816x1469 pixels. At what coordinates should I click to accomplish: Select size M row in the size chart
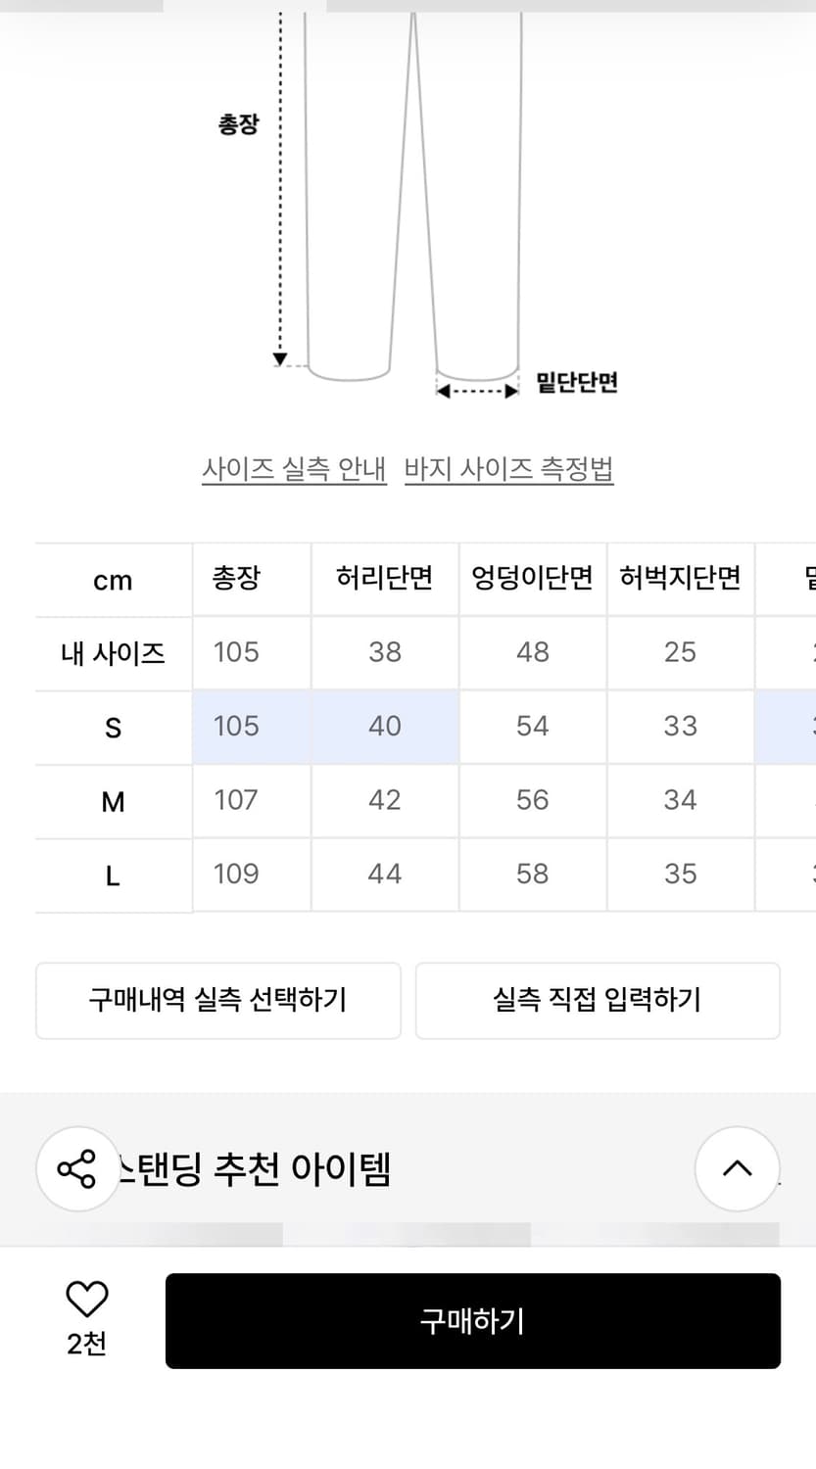[113, 800]
